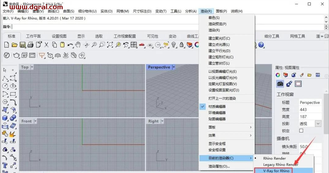Viewport: 329px width, 173px height.
Task: Open file via folder icon in toolbar
Action: click(x=14, y=45)
